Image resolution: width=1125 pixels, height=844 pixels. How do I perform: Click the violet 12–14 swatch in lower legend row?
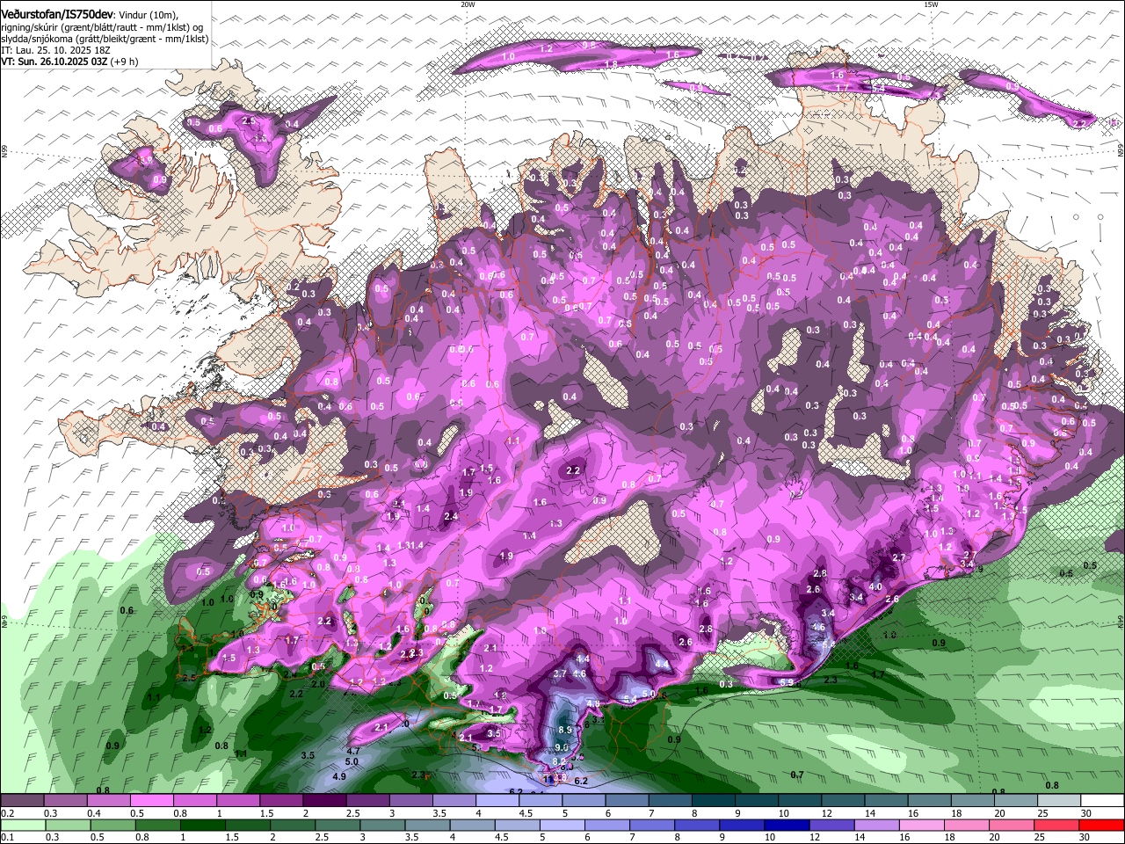pyautogui.click(x=831, y=825)
